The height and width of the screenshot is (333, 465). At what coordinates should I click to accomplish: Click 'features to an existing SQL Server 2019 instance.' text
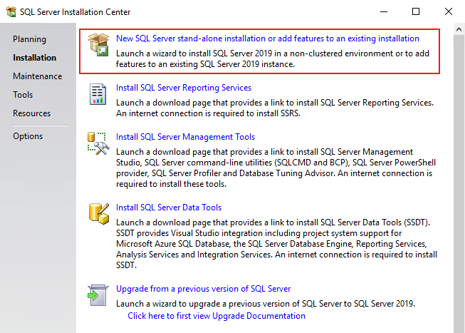point(205,64)
